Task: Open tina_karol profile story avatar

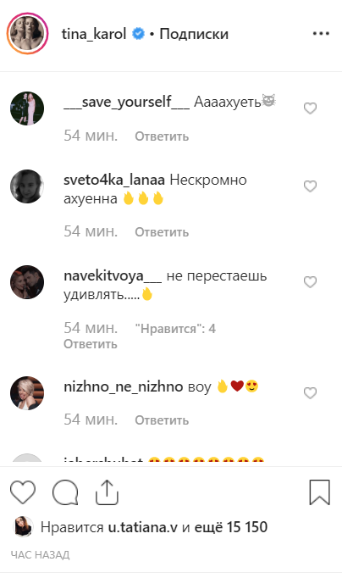Action: tap(27, 34)
